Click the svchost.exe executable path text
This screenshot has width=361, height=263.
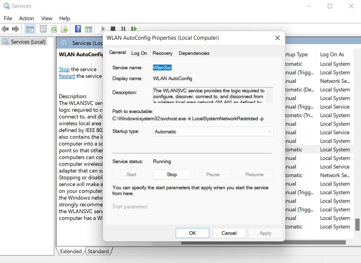click(x=188, y=119)
